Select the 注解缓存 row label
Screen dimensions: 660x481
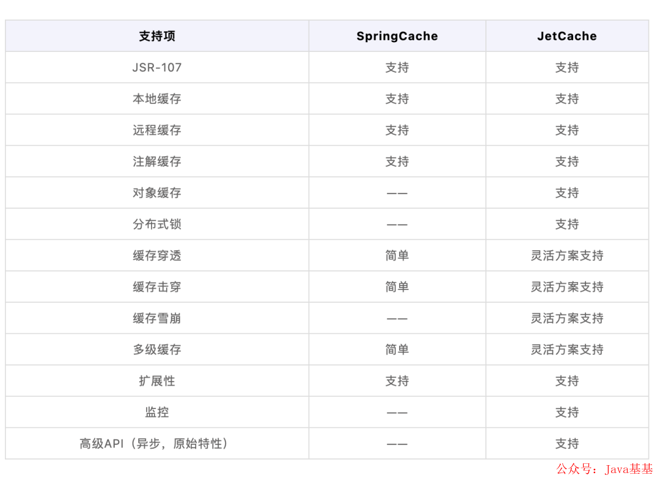click(157, 162)
